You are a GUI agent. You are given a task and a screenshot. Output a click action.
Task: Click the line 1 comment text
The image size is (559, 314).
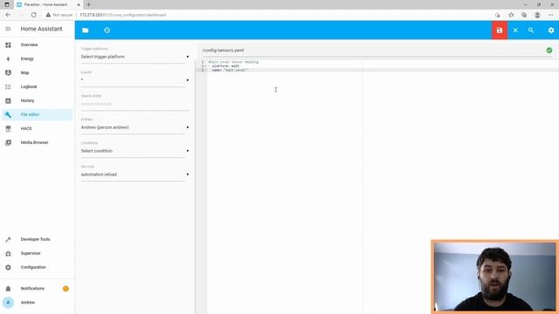[233, 62]
